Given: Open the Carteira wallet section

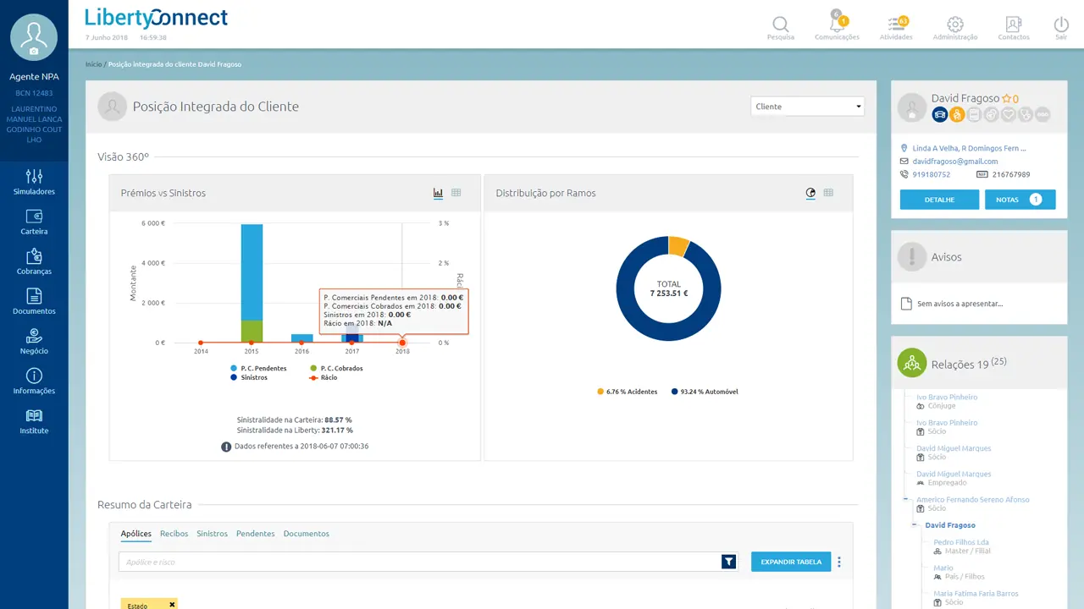Looking at the screenshot, I should pyautogui.click(x=34, y=222).
